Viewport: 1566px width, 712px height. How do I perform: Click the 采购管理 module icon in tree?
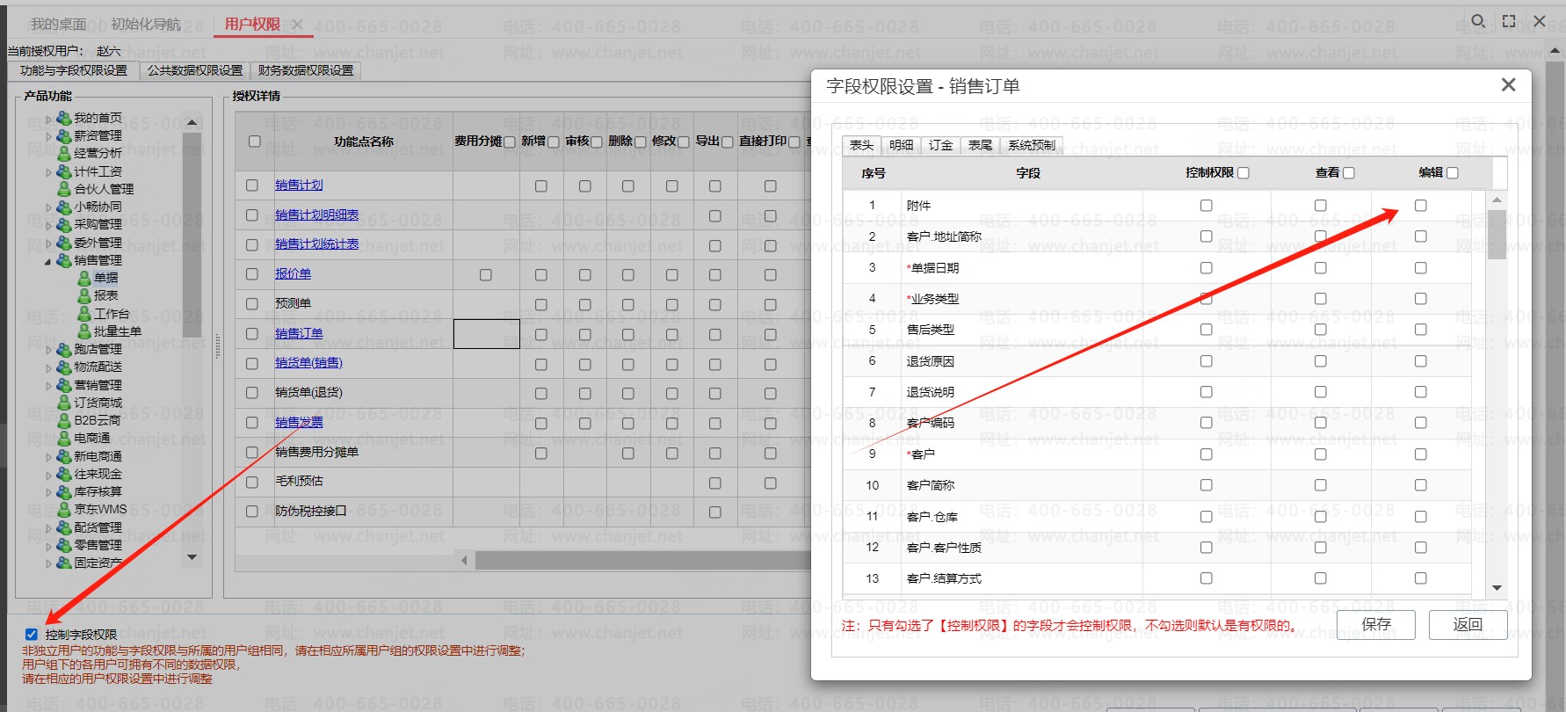point(64,224)
